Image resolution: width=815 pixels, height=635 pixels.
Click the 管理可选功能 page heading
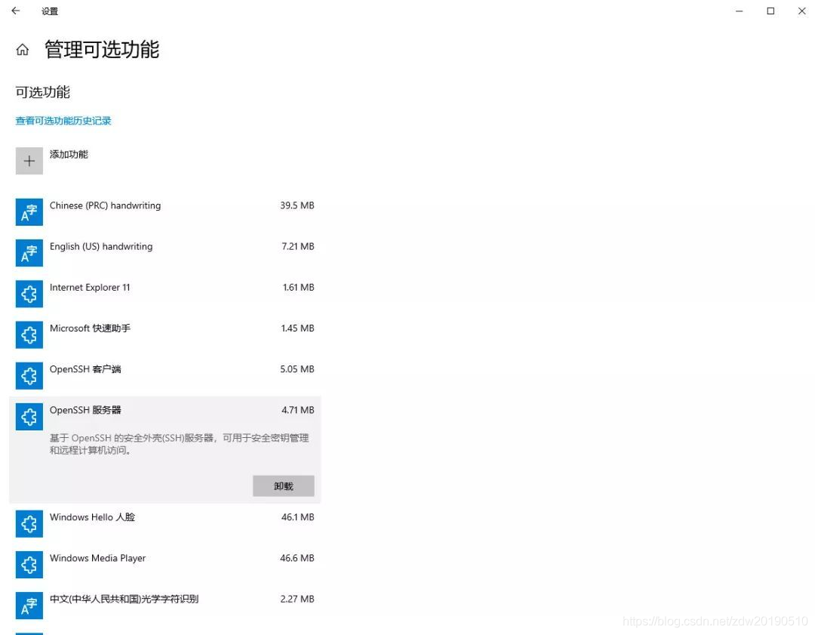[102, 49]
